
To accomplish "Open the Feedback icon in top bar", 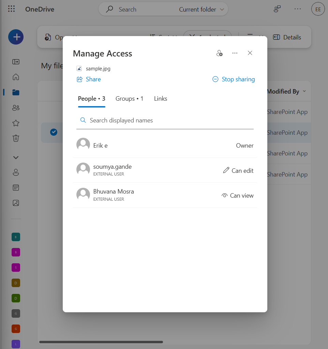I will click(x=277, y=9).
